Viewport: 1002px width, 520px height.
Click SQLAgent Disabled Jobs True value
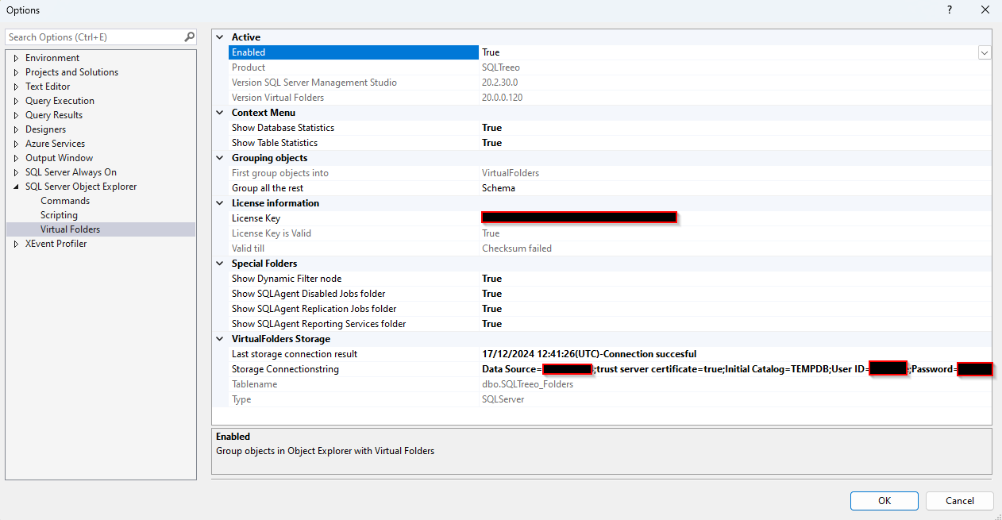(491, 294)
